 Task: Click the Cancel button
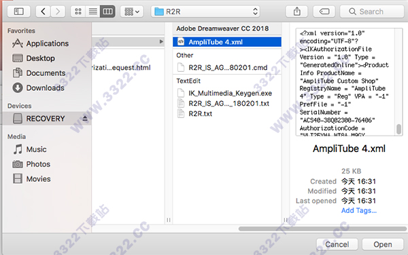pyautogui.click(x=337, y=244)
